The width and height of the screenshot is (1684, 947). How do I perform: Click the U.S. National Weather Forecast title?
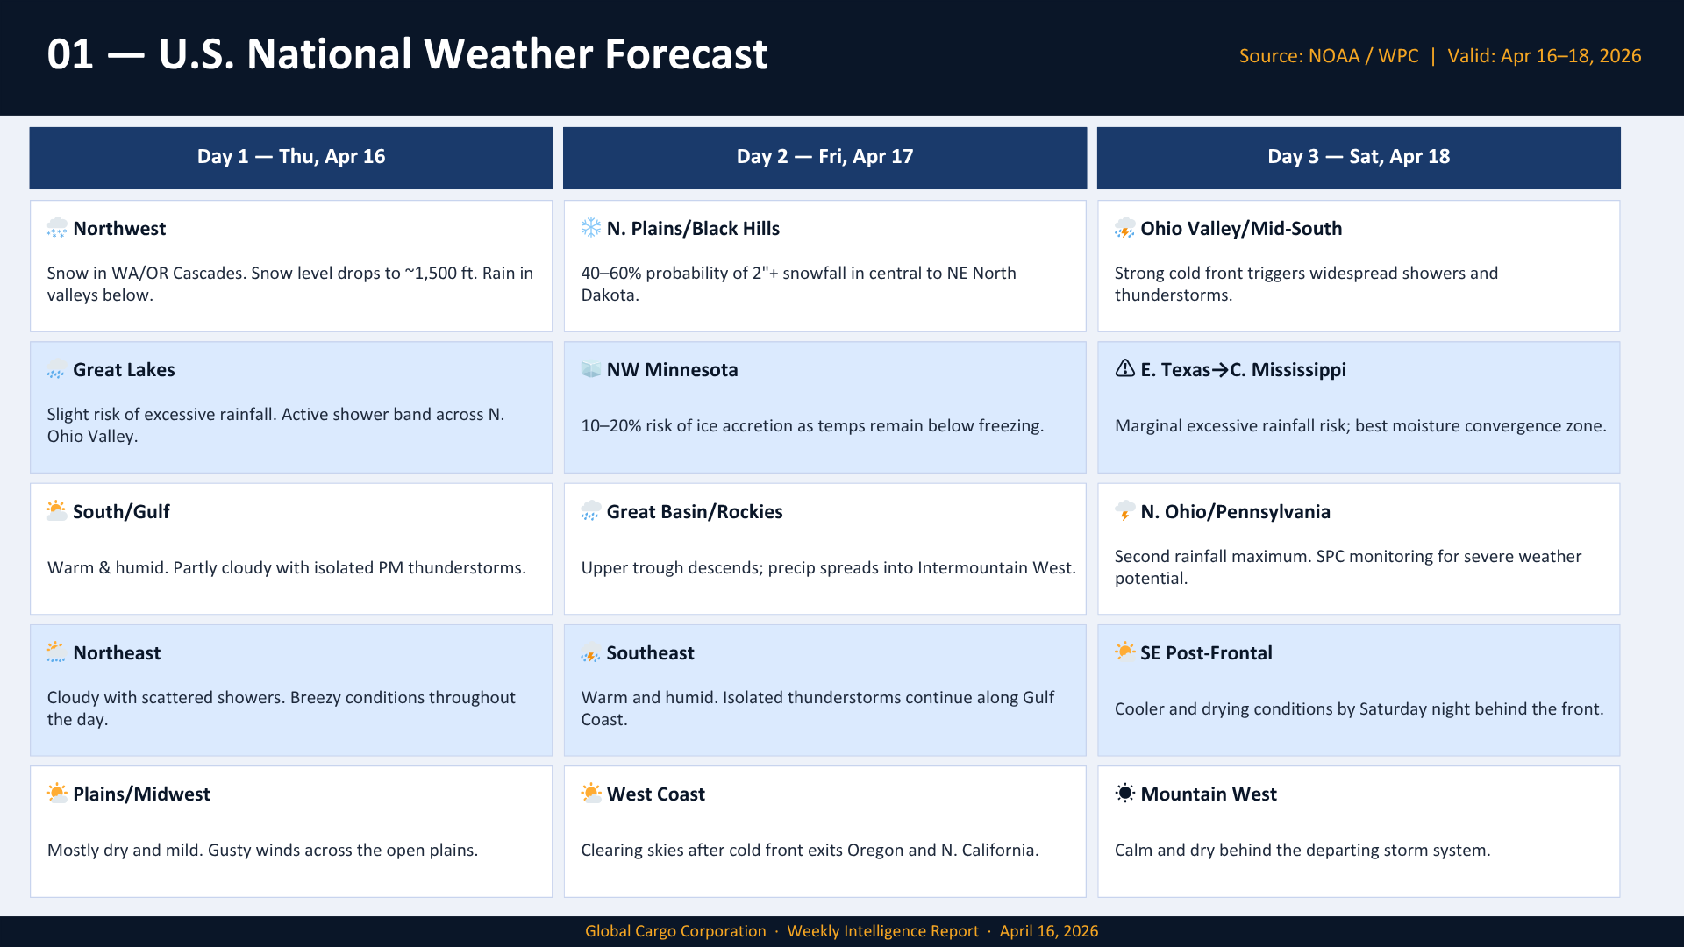[x=463, y=54]
